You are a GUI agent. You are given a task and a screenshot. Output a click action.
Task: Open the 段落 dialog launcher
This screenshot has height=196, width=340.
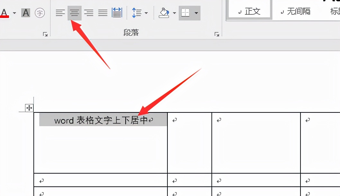point(217,34)
